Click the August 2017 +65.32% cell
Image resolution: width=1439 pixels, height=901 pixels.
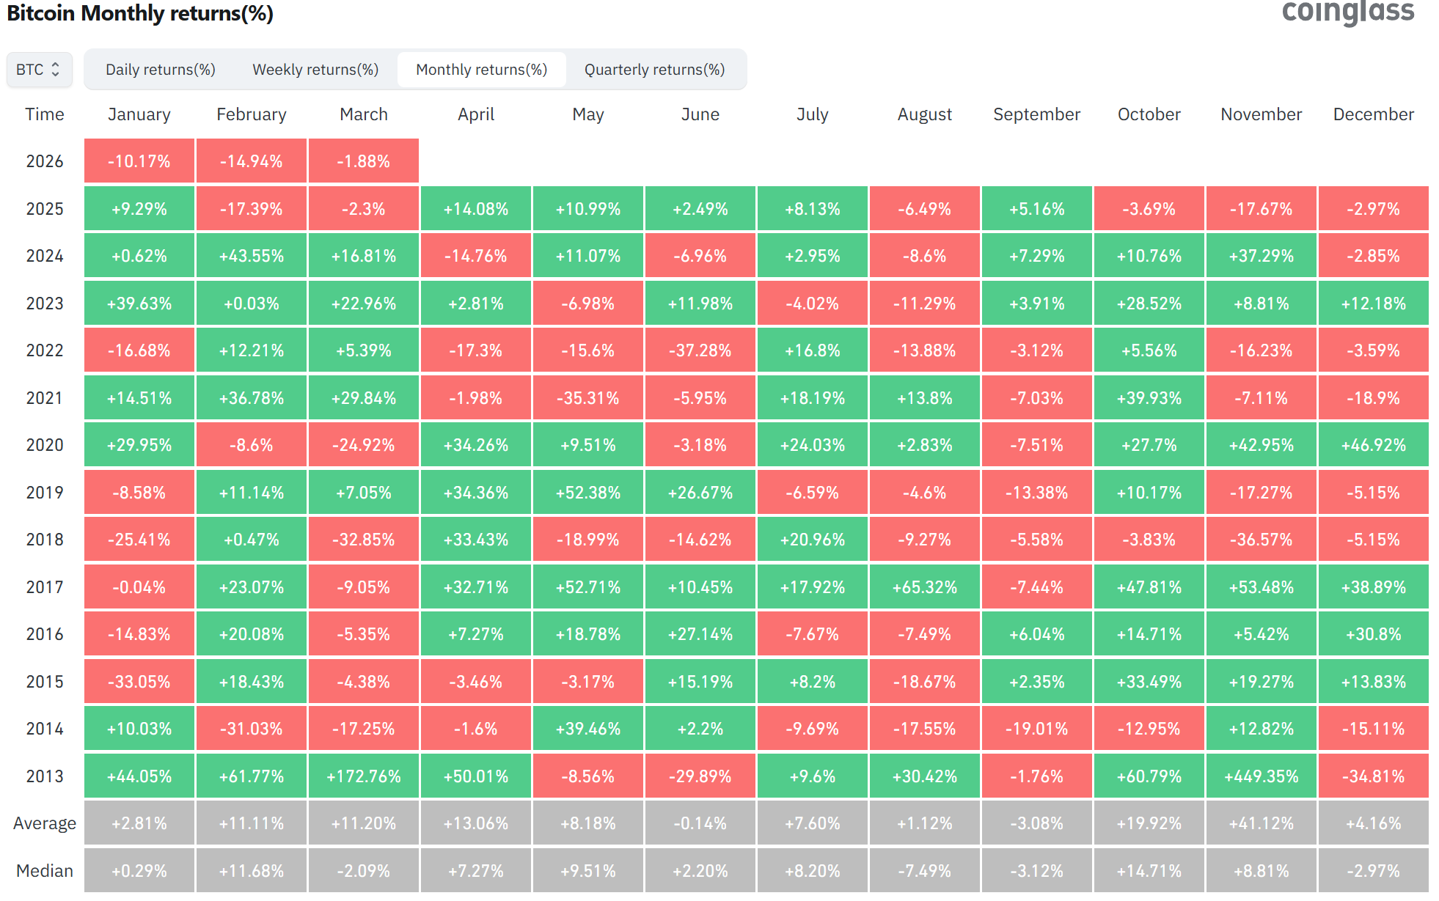(x=924, y=587)
